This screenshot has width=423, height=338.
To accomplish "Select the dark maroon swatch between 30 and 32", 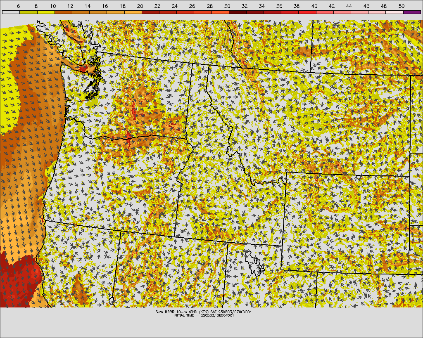I will [238, 12].
